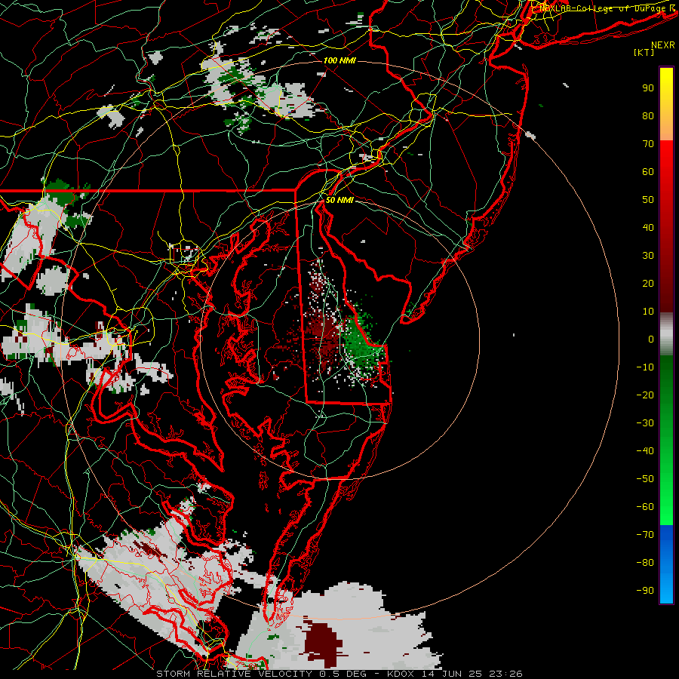Click the 23:26 timestamp in the caption
Viewport: 679px width, 679px height.
(505, 674)
